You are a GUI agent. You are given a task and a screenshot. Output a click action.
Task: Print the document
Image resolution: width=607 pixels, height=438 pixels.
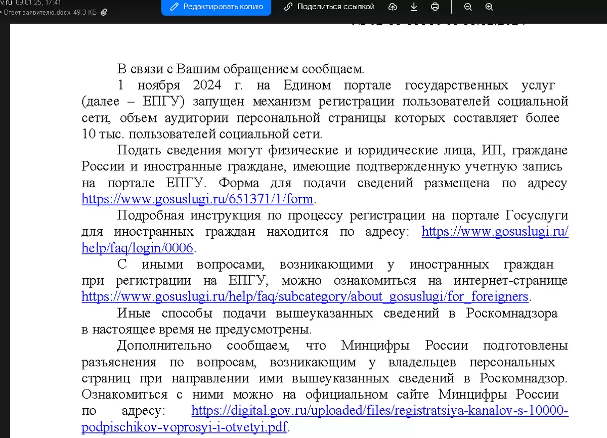(x=434, y=7)
